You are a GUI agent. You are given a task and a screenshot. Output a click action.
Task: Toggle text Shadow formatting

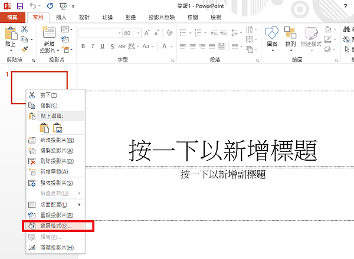tap(112, 47)
